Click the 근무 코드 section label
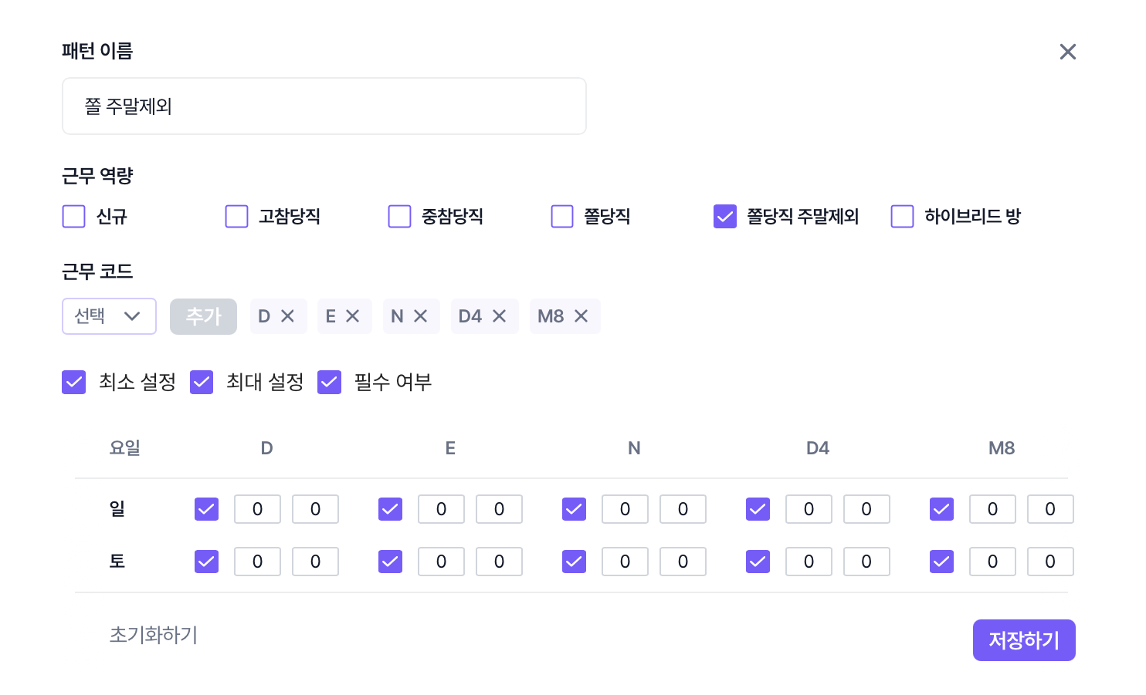Screen dimensions: 1146x695 click(x=97, y=272)
